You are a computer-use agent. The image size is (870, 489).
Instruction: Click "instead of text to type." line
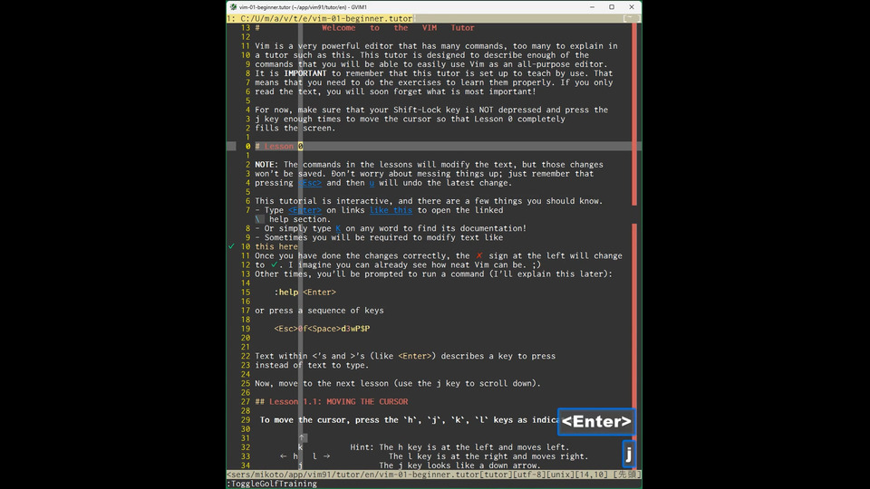pos(312,365)
